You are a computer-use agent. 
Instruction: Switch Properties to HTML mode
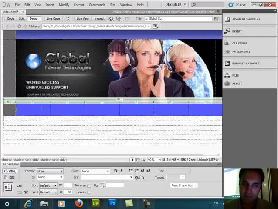(x=10, y=171)
